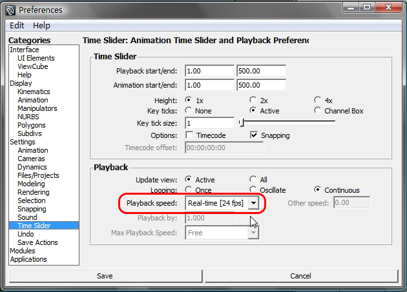This screenshot has height=292, width=407.
Task: Click the Save button
Action: coord(105,276)
